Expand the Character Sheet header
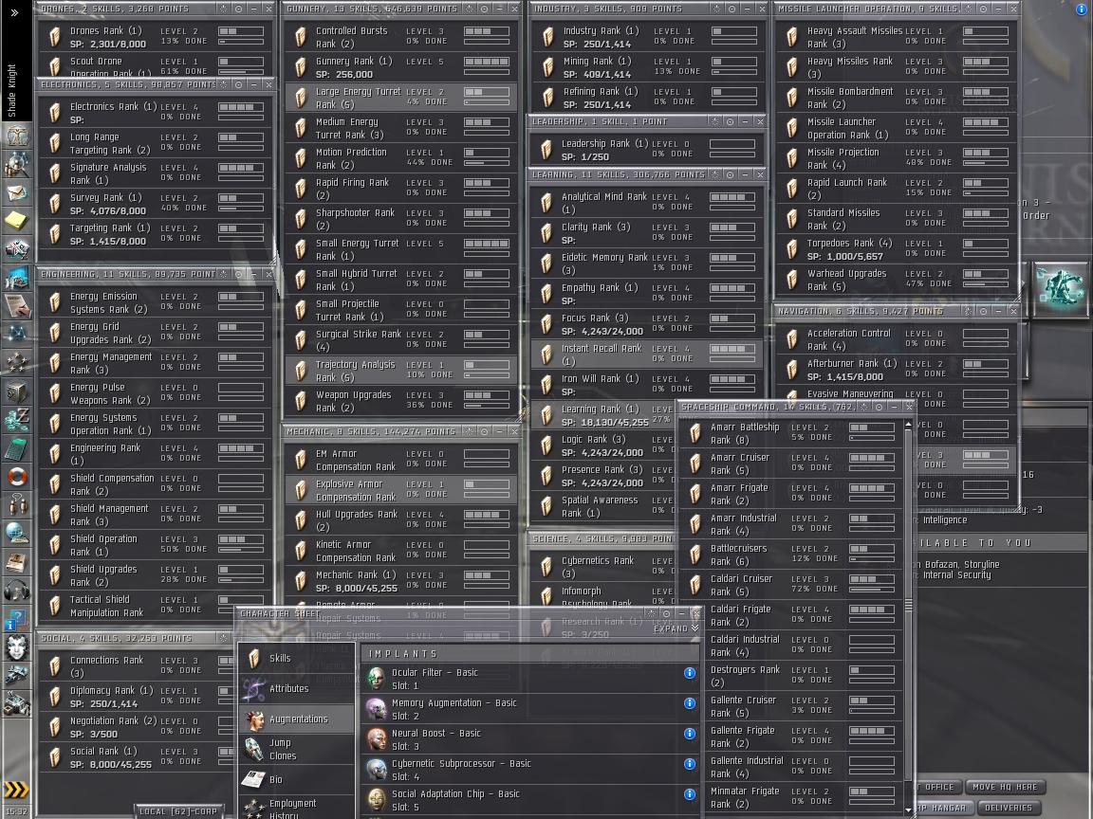The height and width of the screenshot is (819, 1093). point(676,628)
